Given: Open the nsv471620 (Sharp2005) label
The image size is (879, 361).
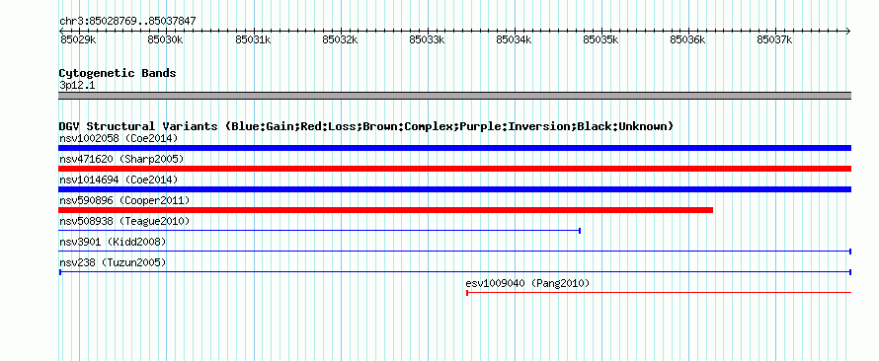Looking at the screenshot, I should [121, 159].
